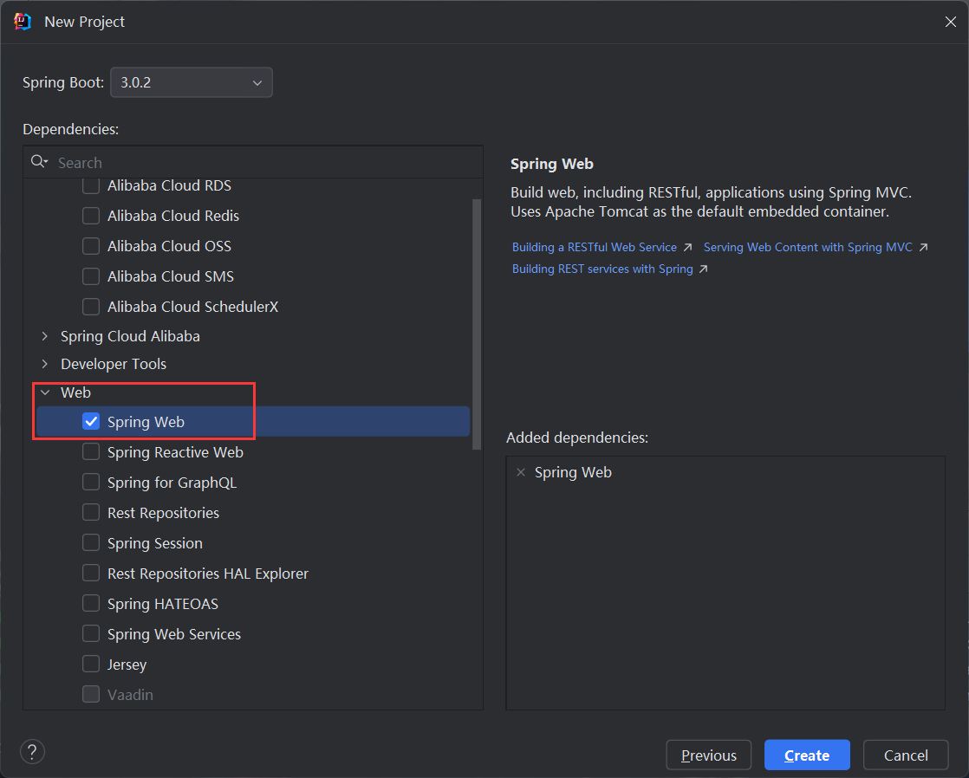Check the Vaadin checkbox
Screen dimensions: 969x778
click(91, 695)
